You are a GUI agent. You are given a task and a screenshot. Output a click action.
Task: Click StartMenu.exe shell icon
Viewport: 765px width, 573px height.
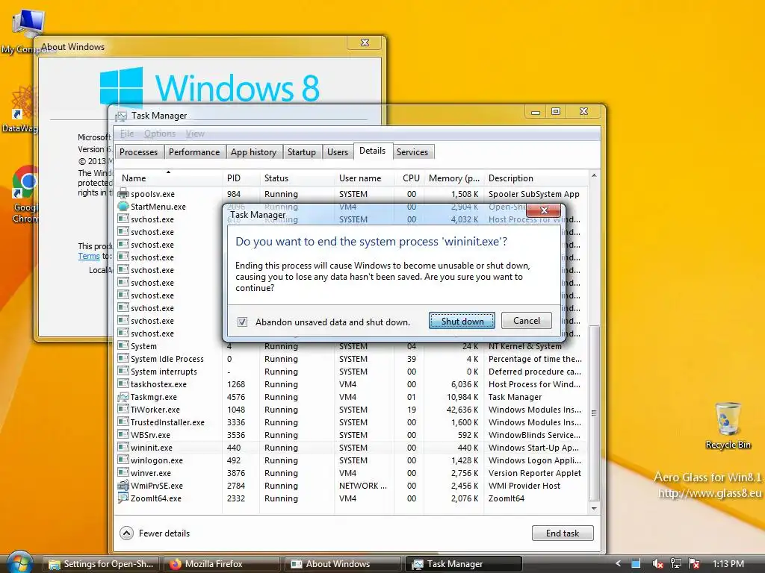(123, 206)
